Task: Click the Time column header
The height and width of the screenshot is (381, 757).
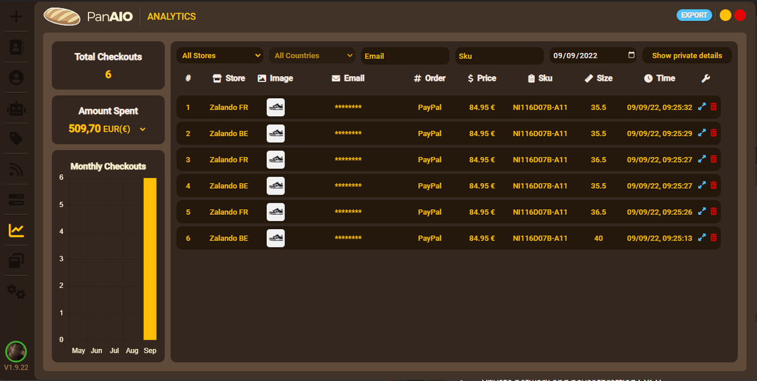Action: pos(659,78)
